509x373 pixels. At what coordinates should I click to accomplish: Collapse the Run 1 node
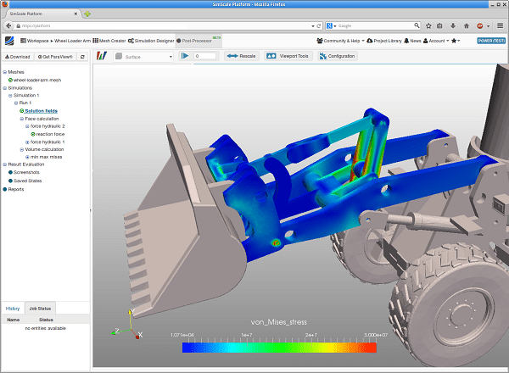pyautogui.click(x=16, y=103)
